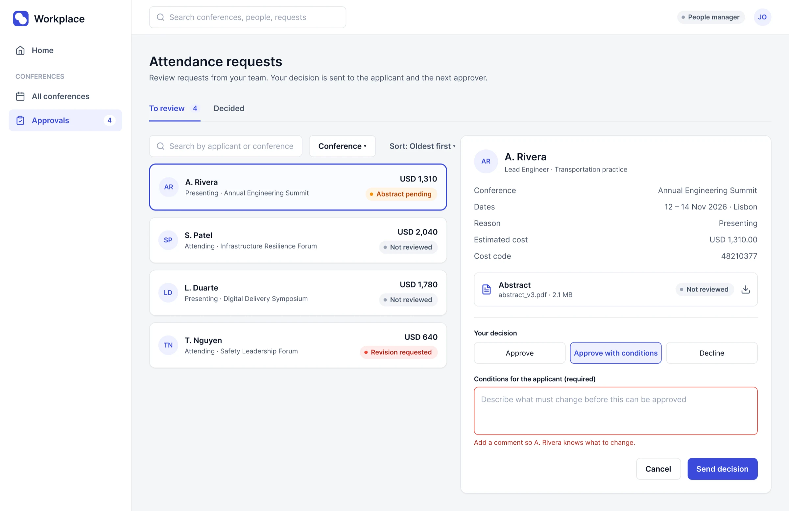Image resolution: width=789 pixels, height=511 pixels.
Task: Click the Abstract pending status badge
Action: click(401, 194)
